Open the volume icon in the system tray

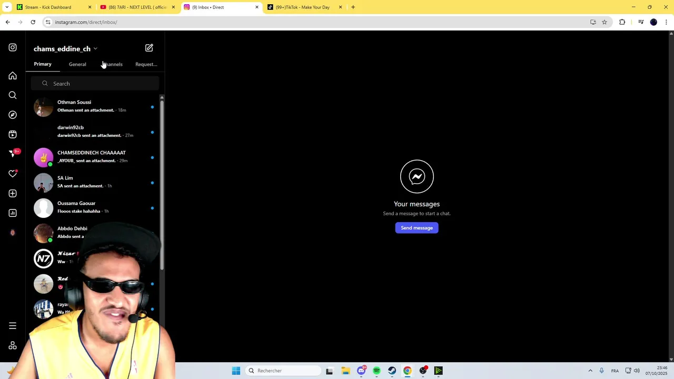click(637, 371)
